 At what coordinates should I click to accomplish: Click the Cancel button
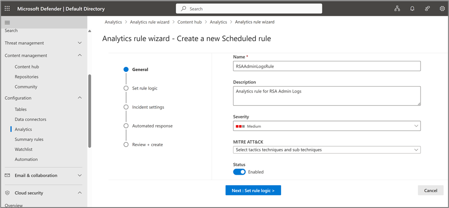click(430, 191)
